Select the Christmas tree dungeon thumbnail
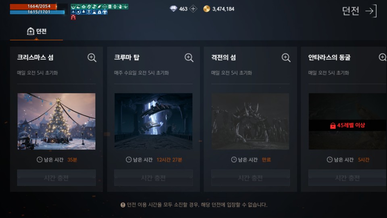This screenshot has height=218, width=387. coord(56,121)
